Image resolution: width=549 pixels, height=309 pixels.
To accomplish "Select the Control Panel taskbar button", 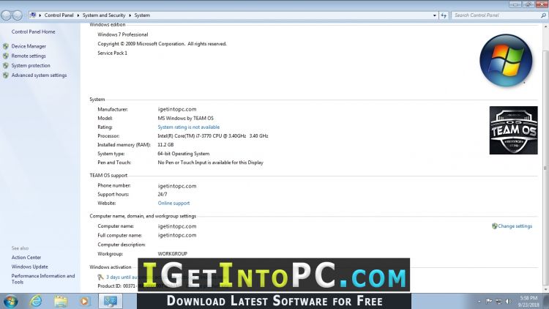I will point(111,301).
